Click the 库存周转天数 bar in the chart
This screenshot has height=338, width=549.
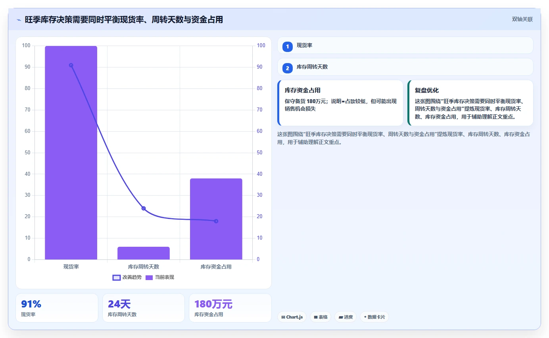[x=144, y=253]
